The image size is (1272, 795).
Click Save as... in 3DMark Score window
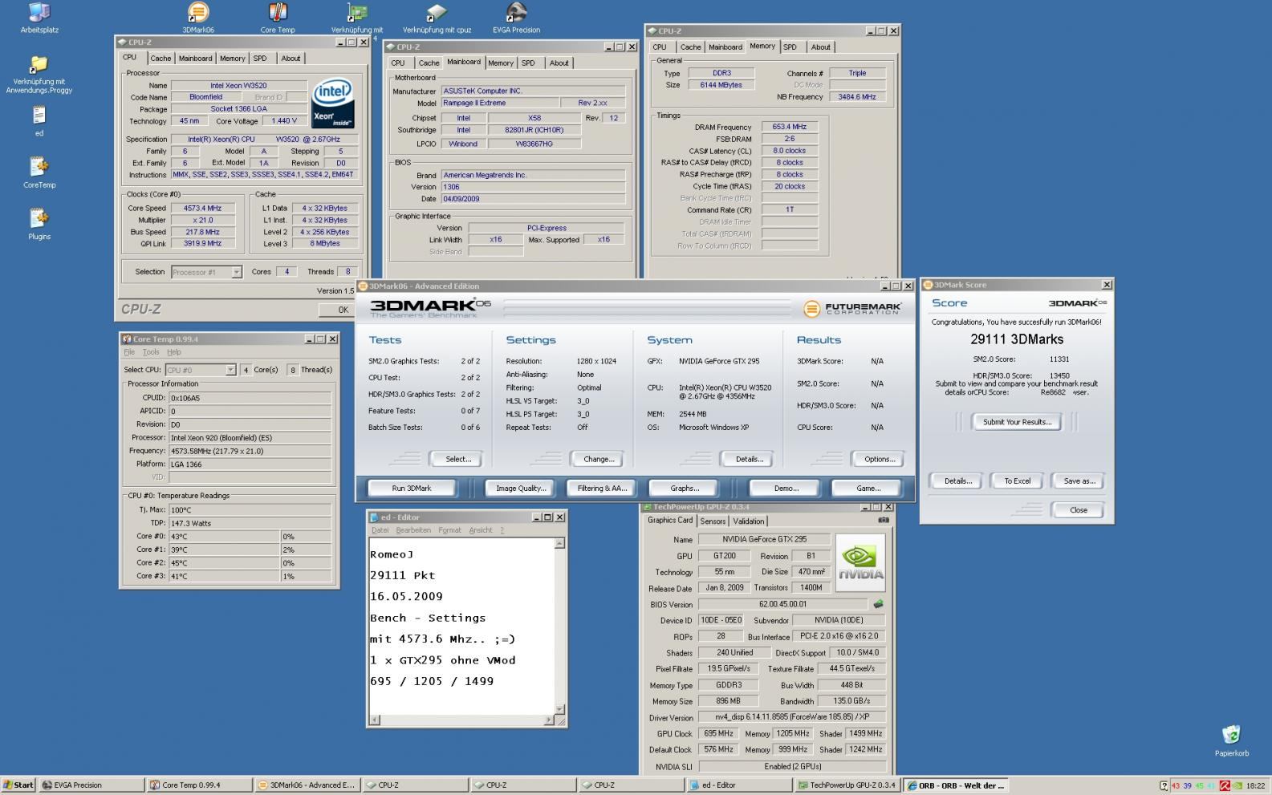[x=1079, y=481]
